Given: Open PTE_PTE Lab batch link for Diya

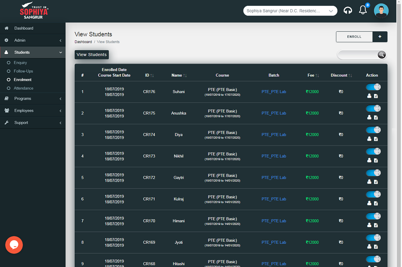Looking at the screenshot, I should pyautogui.click(x=273, y=135).
